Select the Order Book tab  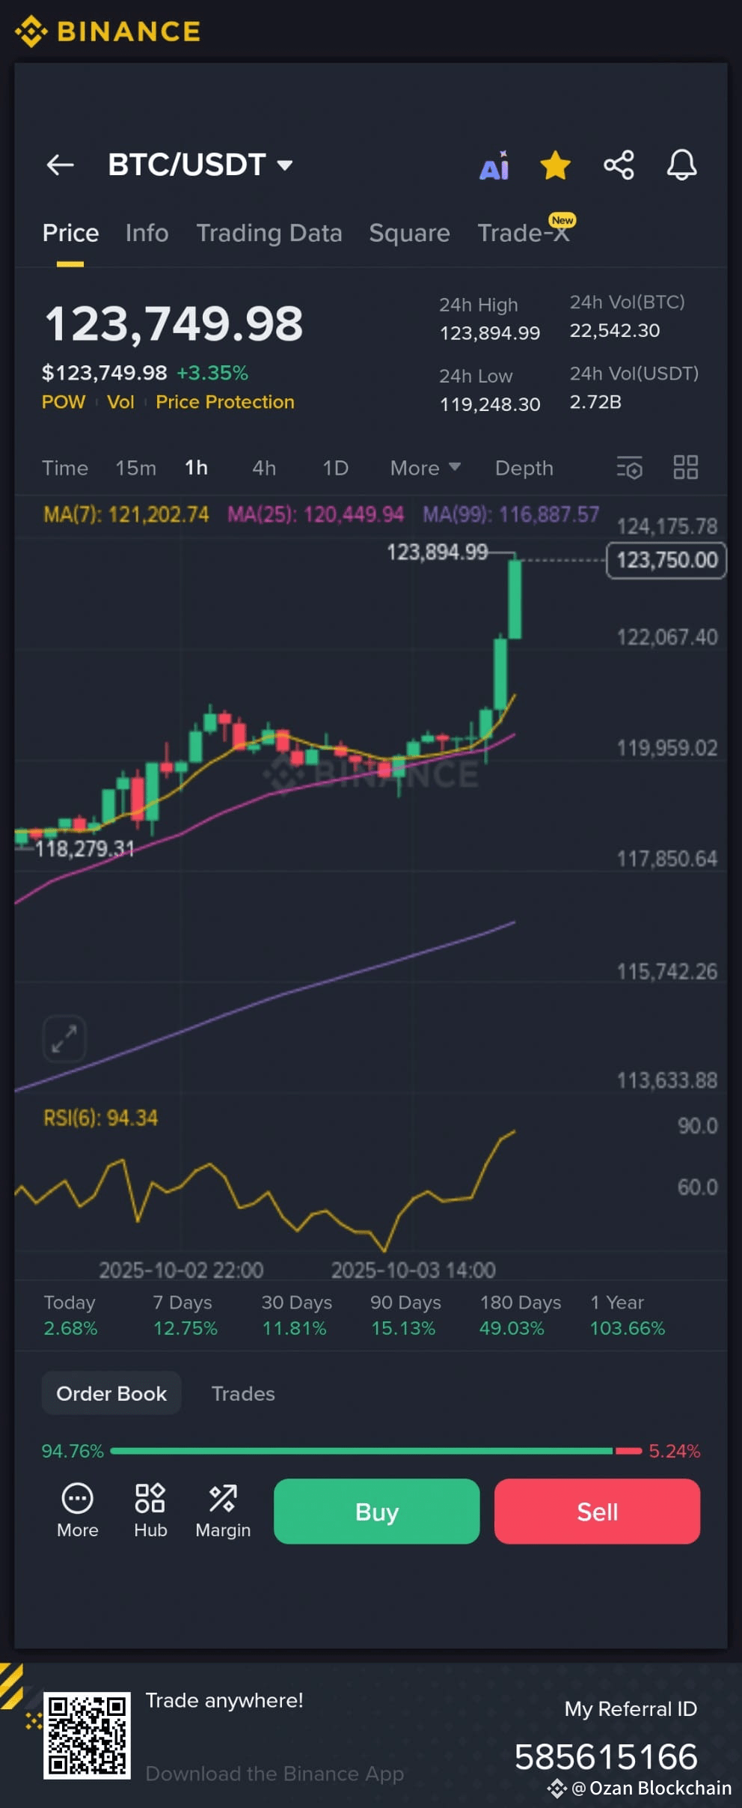click(x=111, y=1393)
